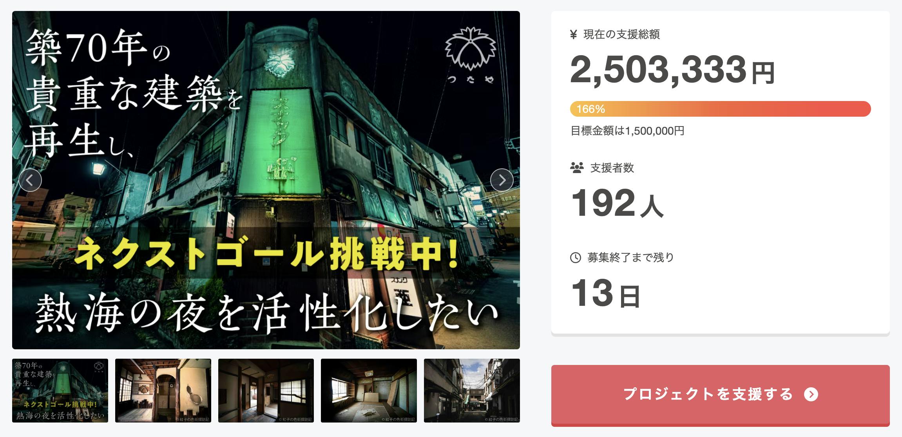Screen dimensions: 902x437
Task: Select the first thumbnail with green building title
Action: 60,390
